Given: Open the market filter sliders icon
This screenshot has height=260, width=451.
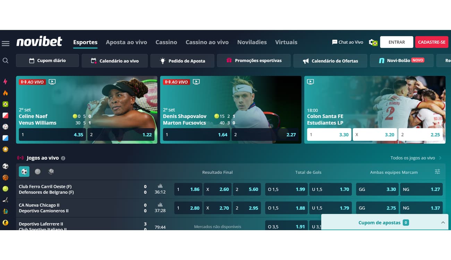Looking at the screenshot, I should (x=437, y=172).
